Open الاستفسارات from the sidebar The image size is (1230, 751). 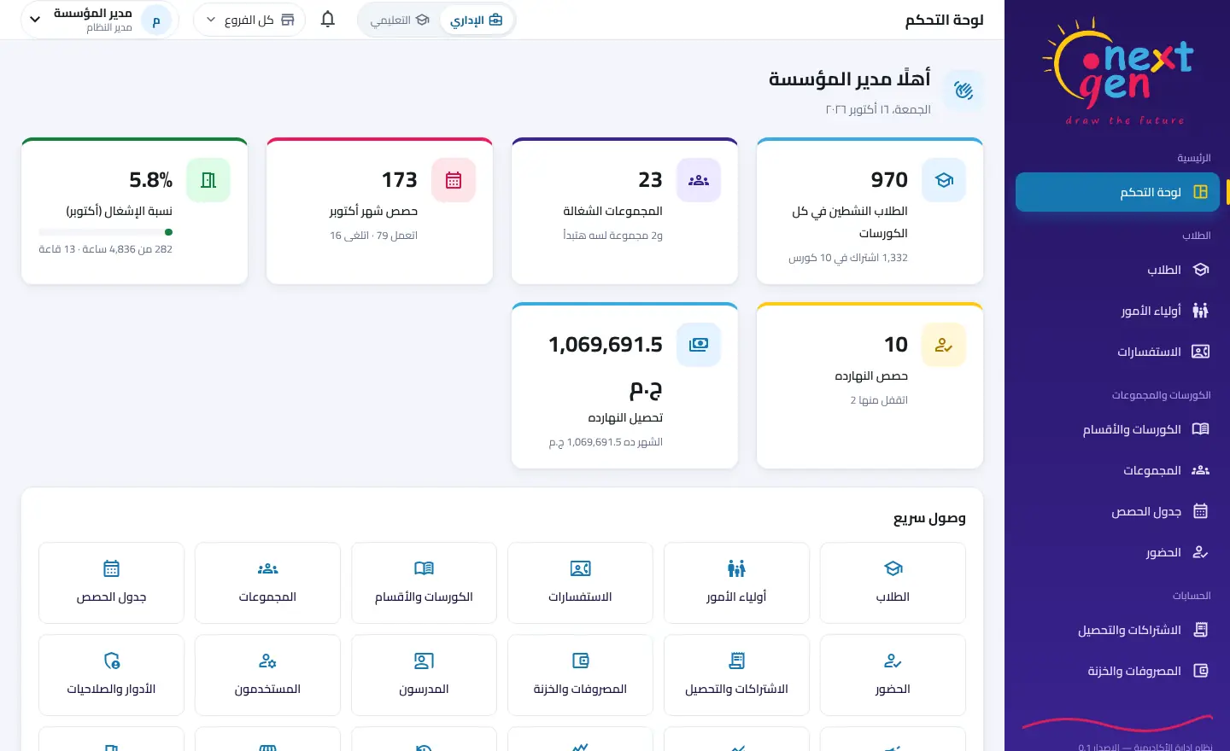click(x=1117, y=352)
